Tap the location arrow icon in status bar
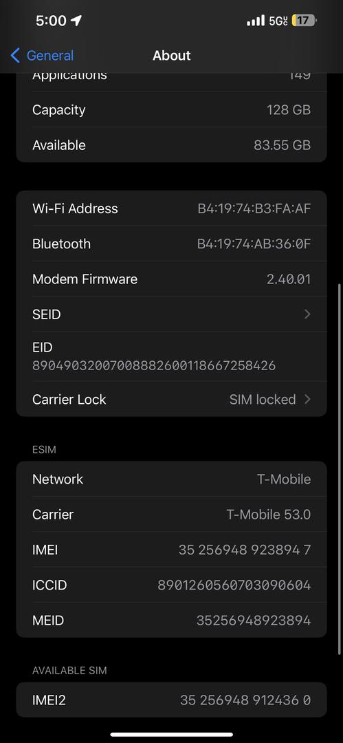 (x=76, y=21)
